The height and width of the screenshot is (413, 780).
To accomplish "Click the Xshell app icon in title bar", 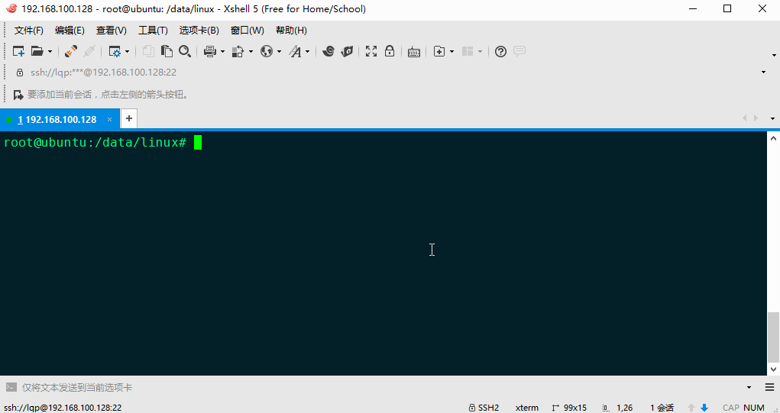I will tap(11, 9).
